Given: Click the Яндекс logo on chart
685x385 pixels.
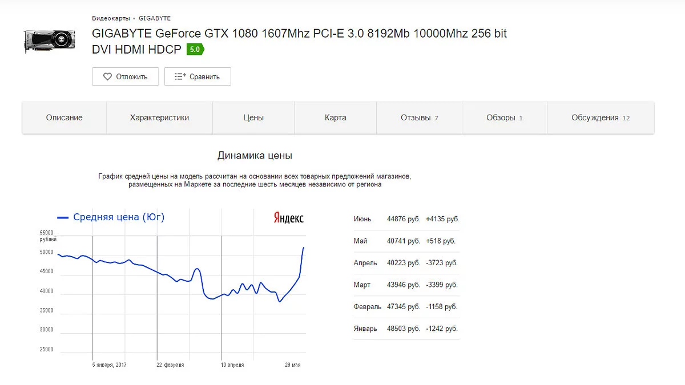Looking at the screenshot, I should 288,218.
